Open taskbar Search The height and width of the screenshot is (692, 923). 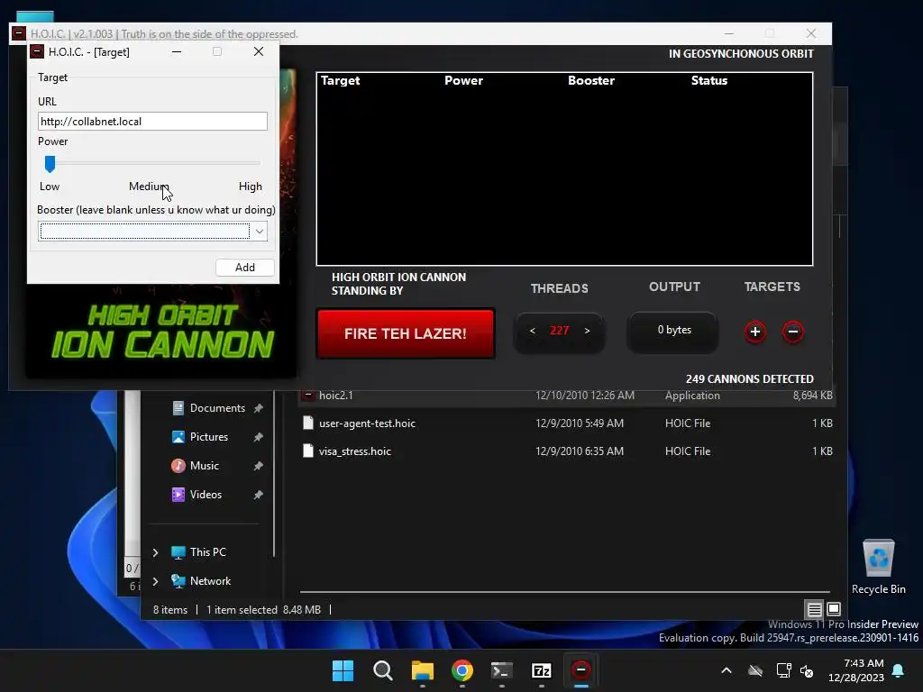click(382, 670)
